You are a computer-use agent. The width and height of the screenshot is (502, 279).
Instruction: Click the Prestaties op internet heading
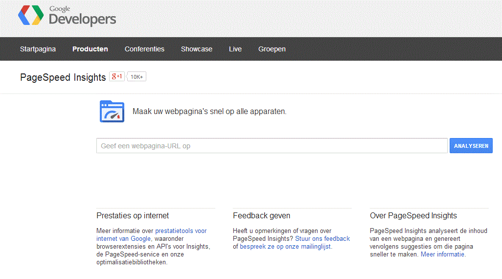133,215
